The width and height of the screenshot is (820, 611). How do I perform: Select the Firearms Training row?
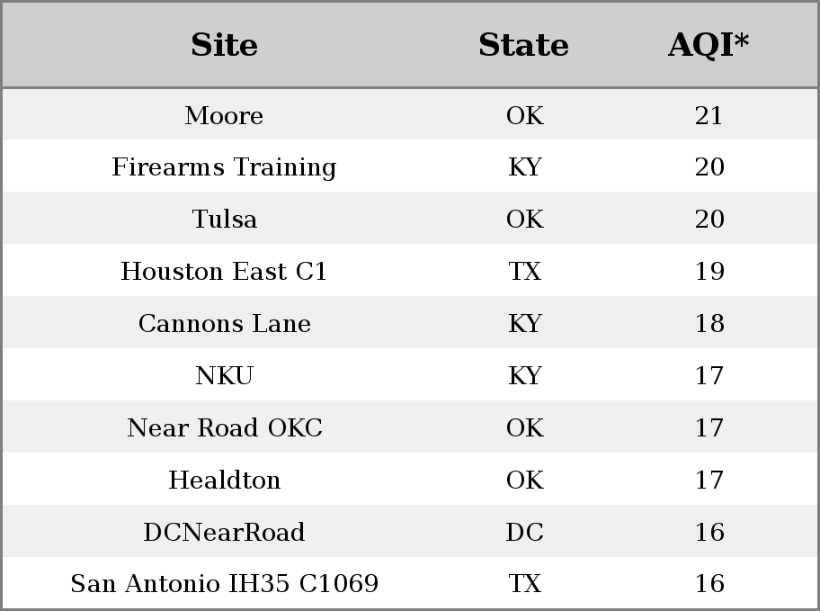(x=410, y=166)
